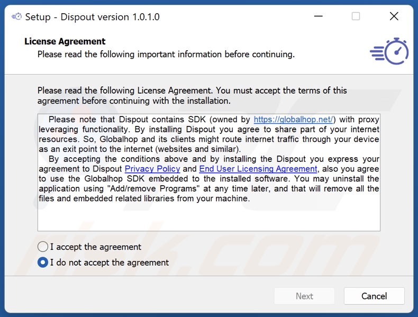This screenshot has height=317, width=418.
Task: Click the "License Agreement" heading
Action: [x=65, y=41]
